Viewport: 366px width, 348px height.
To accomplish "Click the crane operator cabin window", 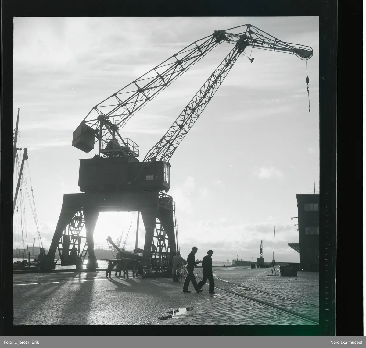I will [x=167, y=173].
